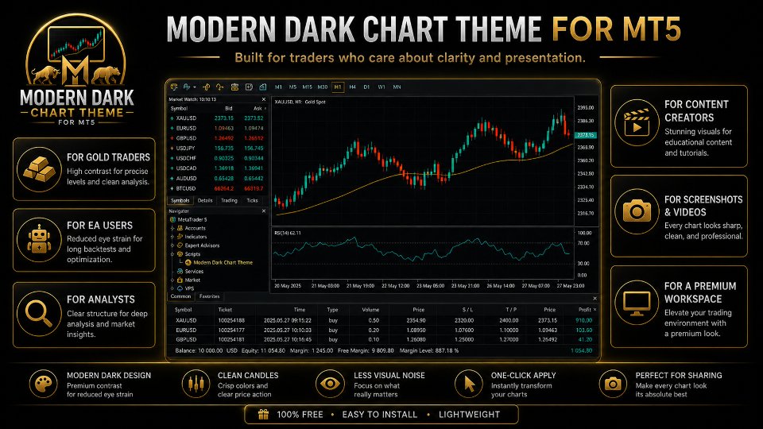Screen dimensions: 763x429
Task: Select the Common tab in Navigator
Action: pos(180,296)
